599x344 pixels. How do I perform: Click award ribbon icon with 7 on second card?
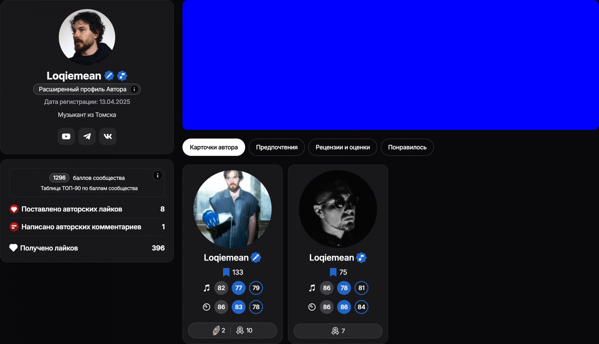pyautogui.click(x=335, y=331)
